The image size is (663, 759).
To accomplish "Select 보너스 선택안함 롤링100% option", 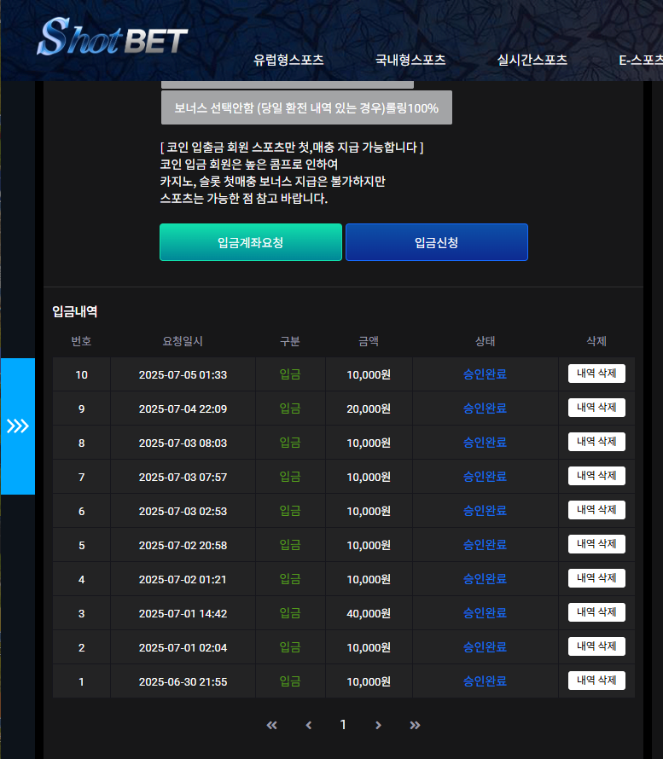I will pos(306,108).
